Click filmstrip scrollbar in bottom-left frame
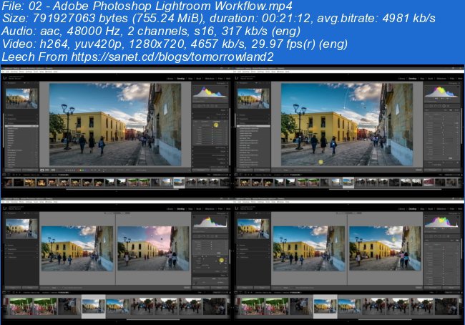The width and height of the screenshot is (465, 325). point(152,320)
